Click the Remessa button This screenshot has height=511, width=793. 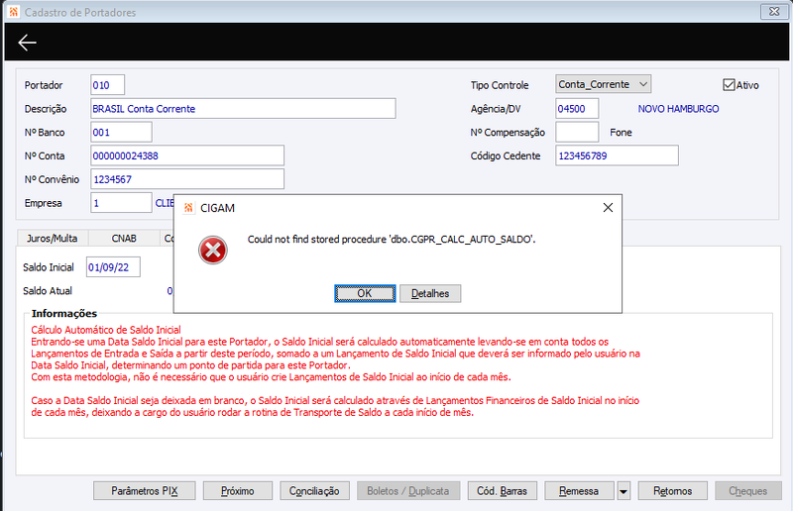pyautogui.click(x=579, y=491)
